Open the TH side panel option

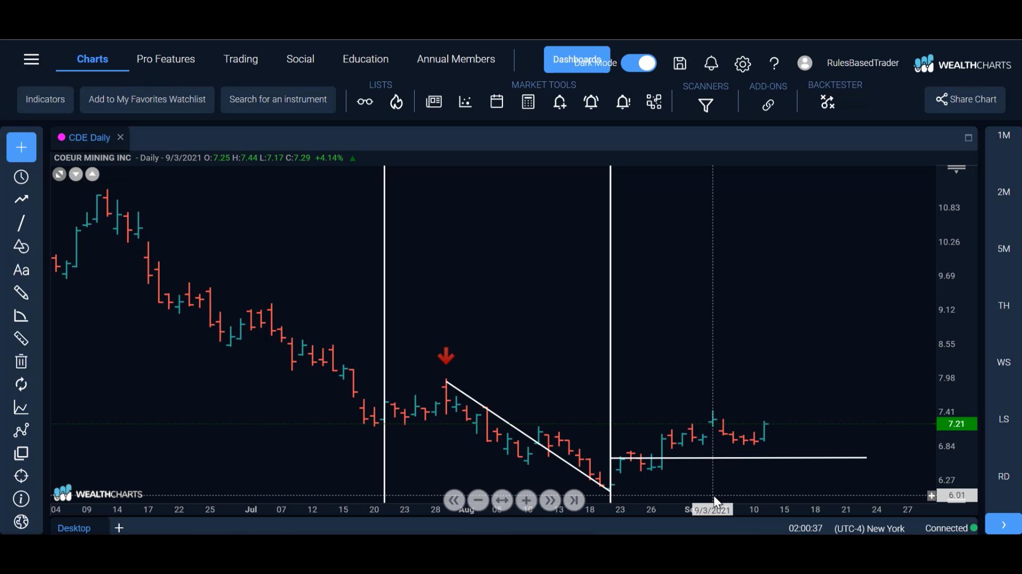pos(1004,306)
